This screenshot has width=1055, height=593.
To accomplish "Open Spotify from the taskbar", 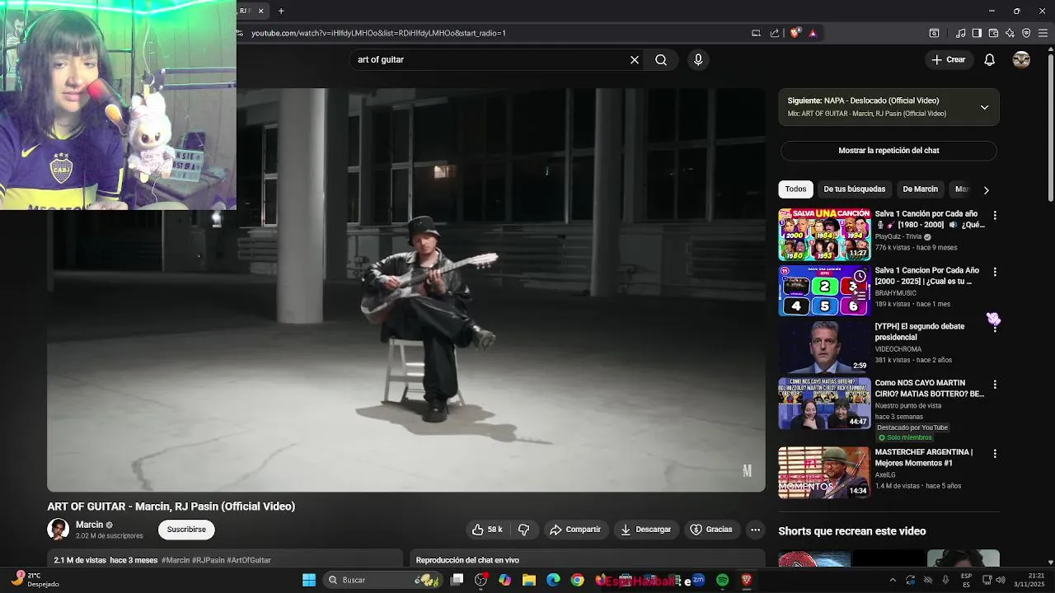I will click(x=723, y=580).
